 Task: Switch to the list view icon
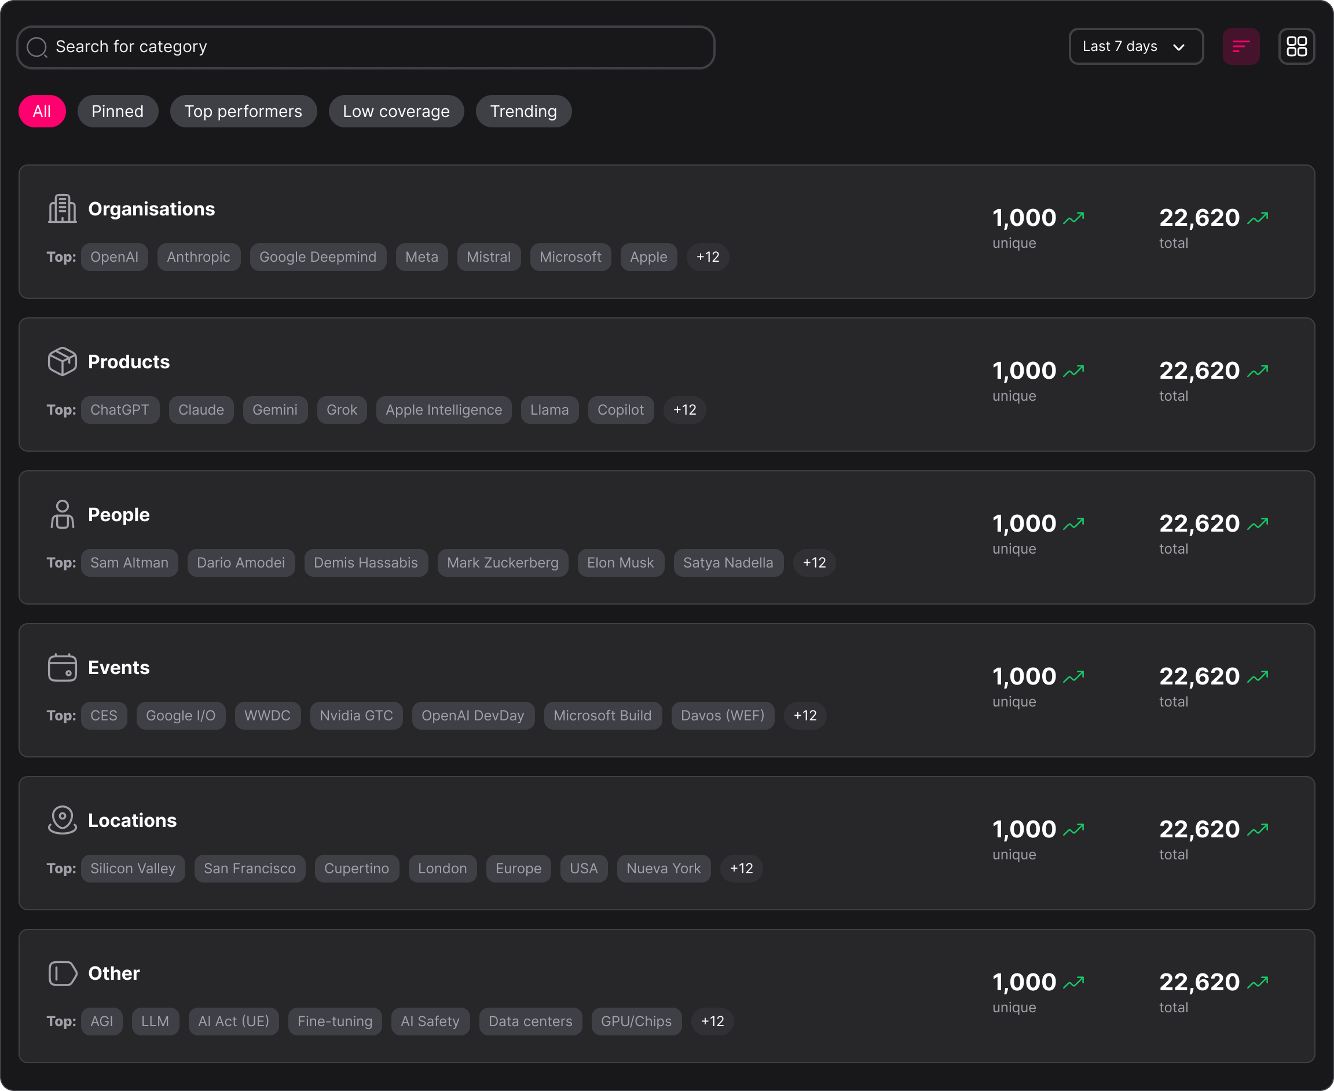pos(1240,46)
